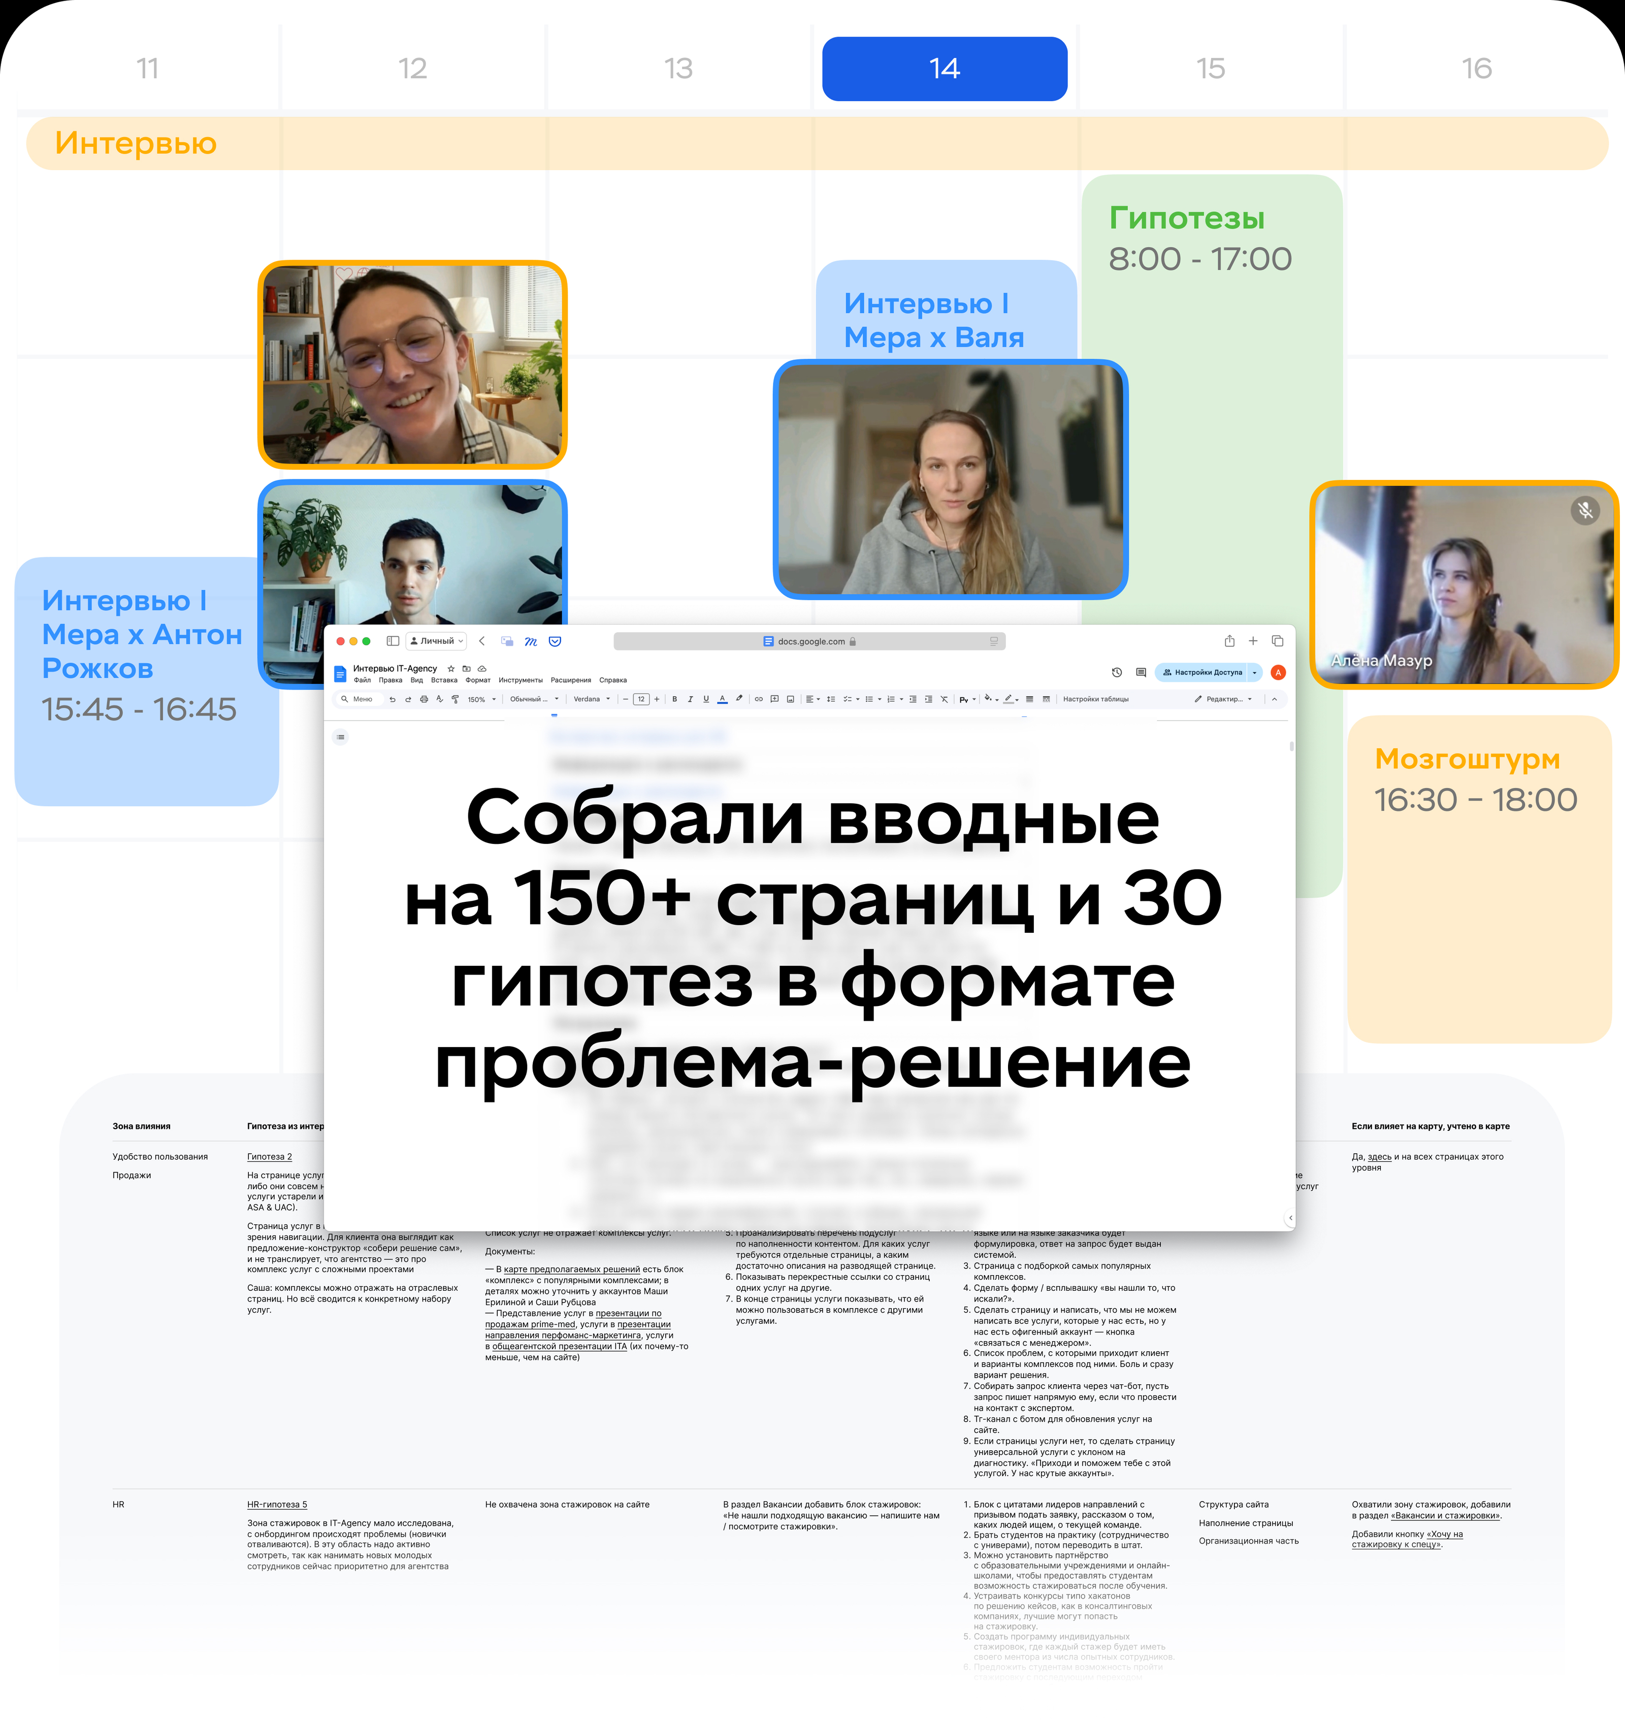
Task: Click the print icon in toolbar
Action: [424, 699]
